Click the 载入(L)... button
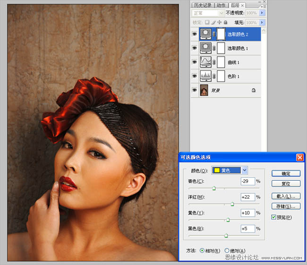Image resolution: width=307 pixels, height=265 pixels. pos(286,196)
